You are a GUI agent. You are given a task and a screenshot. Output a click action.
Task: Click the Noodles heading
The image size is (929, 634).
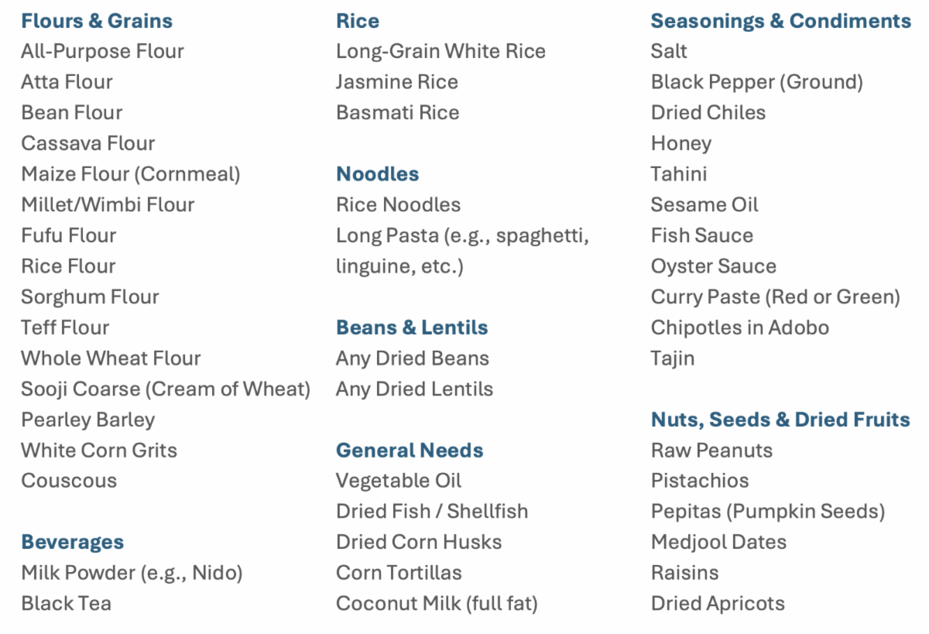(378, 174)
